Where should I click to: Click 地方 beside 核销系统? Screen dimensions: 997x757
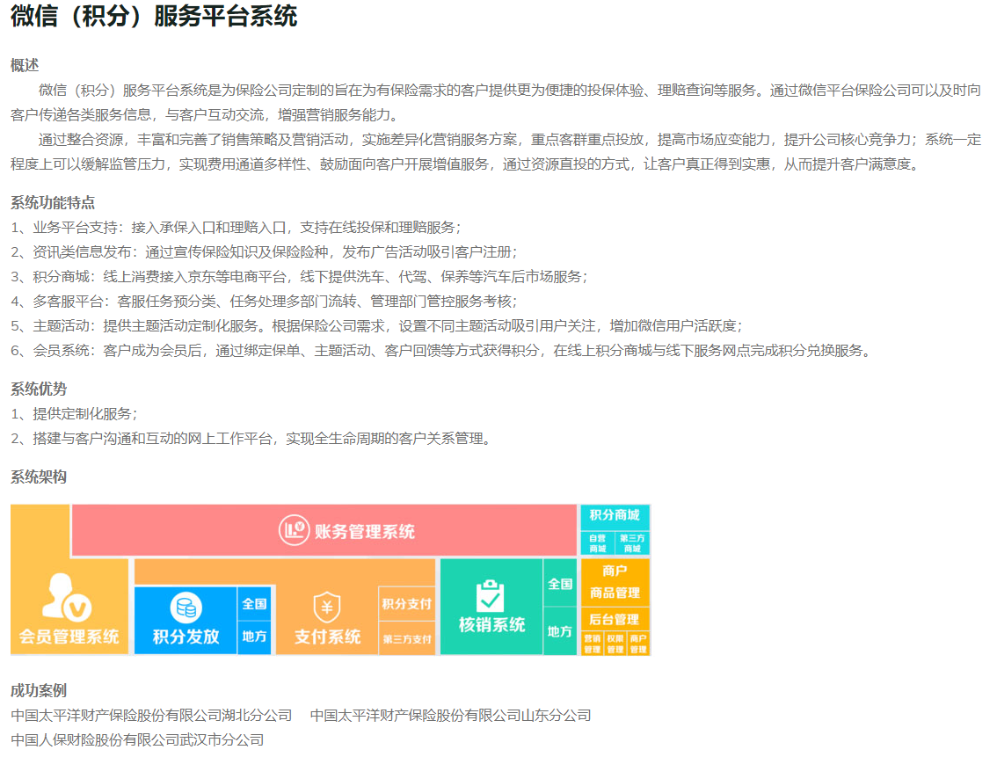click(560, 631)
